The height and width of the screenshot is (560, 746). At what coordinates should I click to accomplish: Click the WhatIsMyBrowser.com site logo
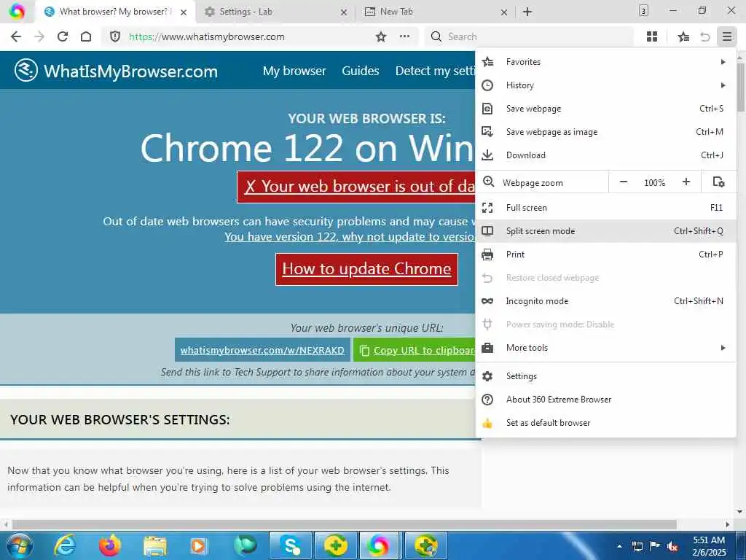click(x=116, y=71)
